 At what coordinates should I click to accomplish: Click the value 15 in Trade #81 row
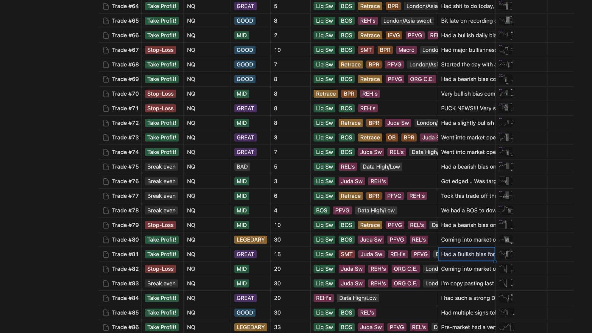(277, 254)
